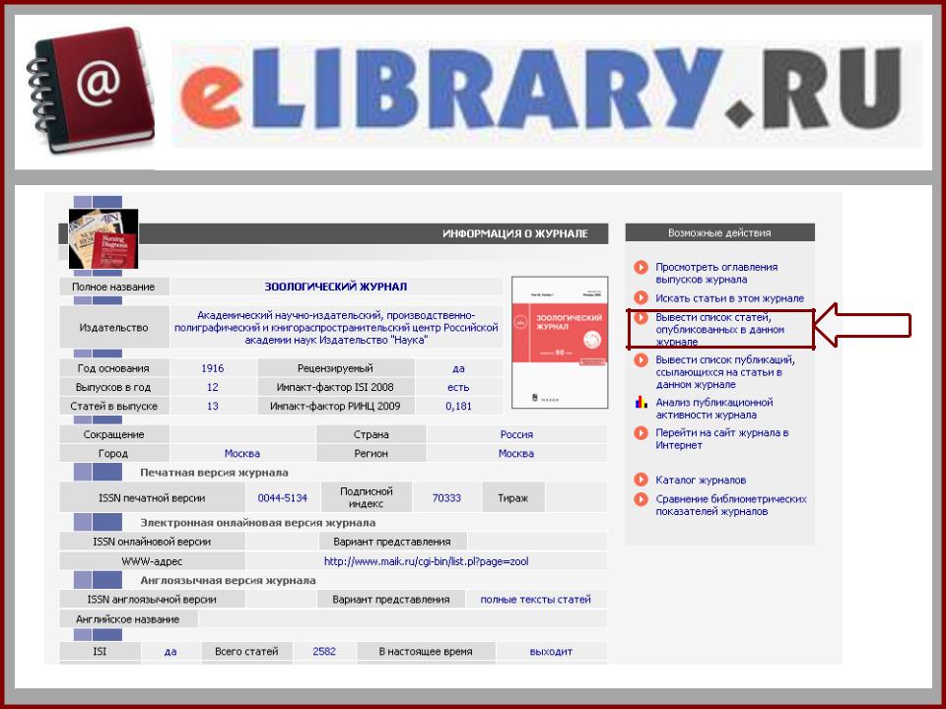This screenshot has height=709, width=946.
Task: Click orange arrow icon beside Искать статьи
Action: (x=641, y=297)
